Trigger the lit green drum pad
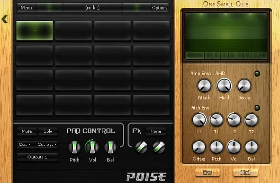This screenshot has width=280, height=183. (x=35, y=30)
